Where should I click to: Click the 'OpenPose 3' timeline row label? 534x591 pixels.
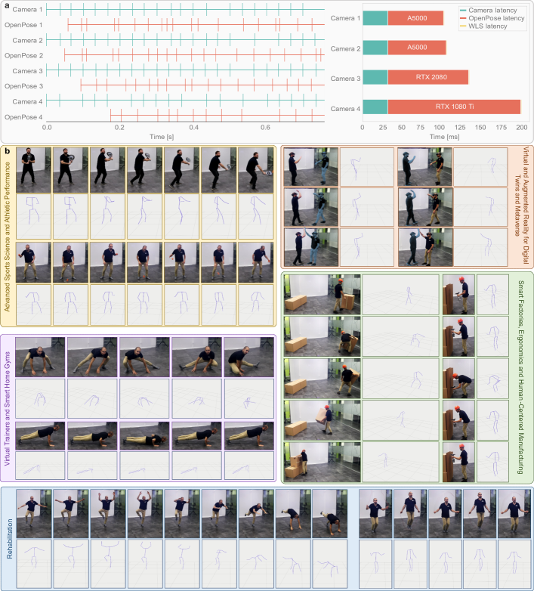coord(23,86)
